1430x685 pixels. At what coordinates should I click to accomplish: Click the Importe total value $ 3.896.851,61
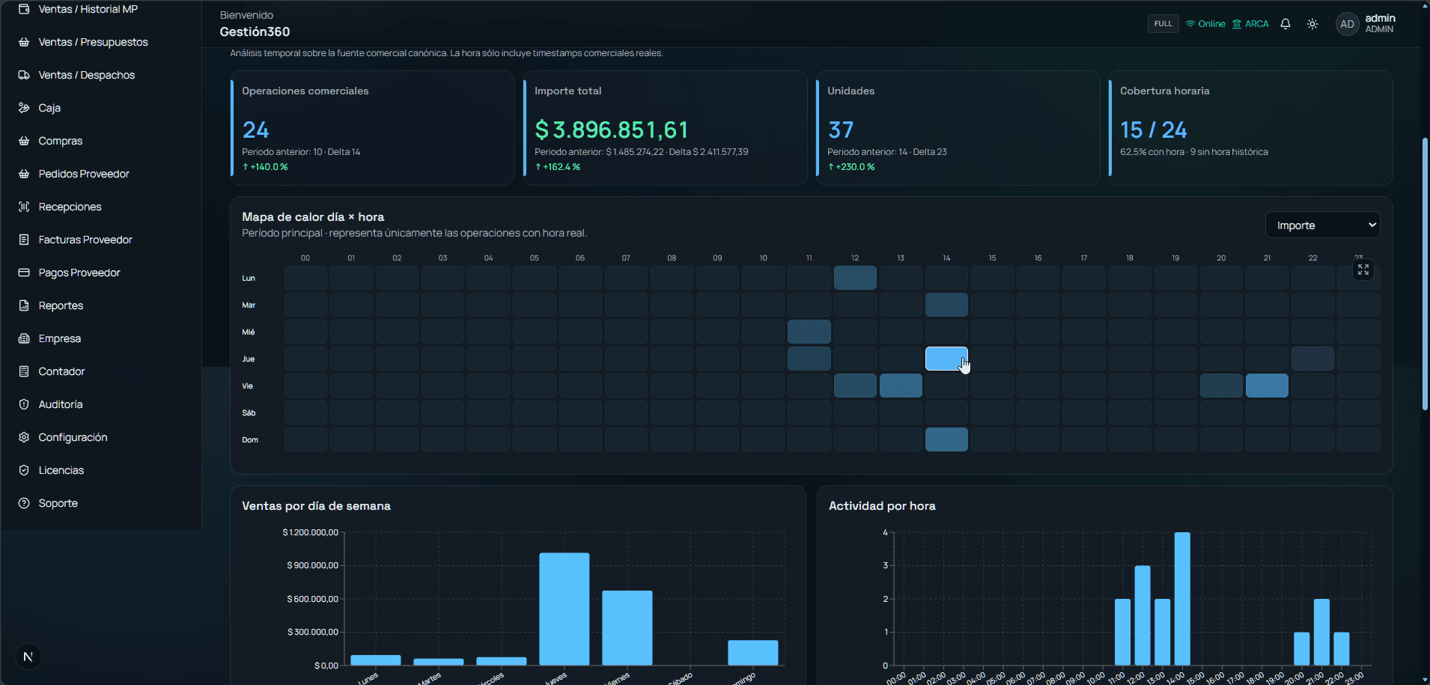click(612, 130)
